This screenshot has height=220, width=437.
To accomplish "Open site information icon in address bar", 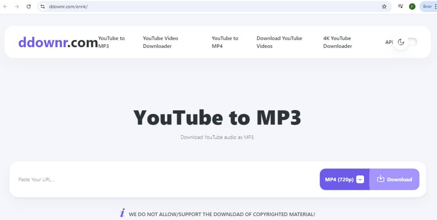I will point(42,7).
